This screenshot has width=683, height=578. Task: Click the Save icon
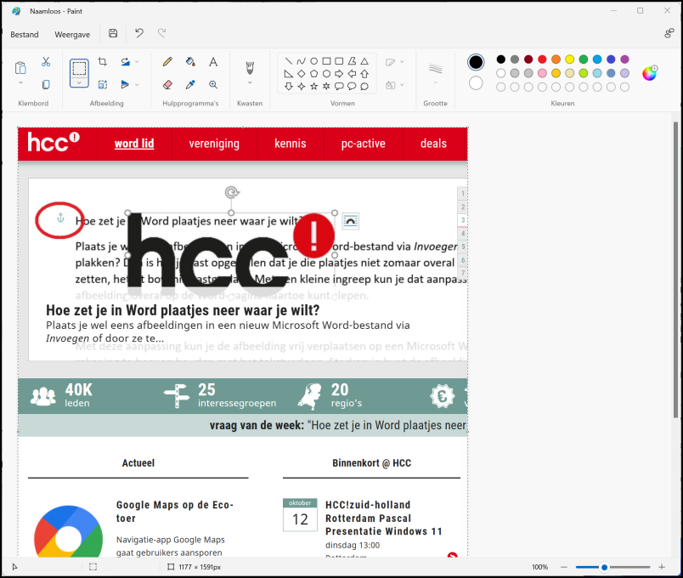[113, 33]
